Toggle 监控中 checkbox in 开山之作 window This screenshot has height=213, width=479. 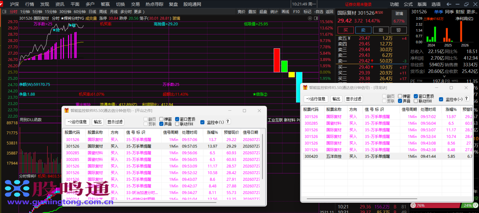click(202, 122)
